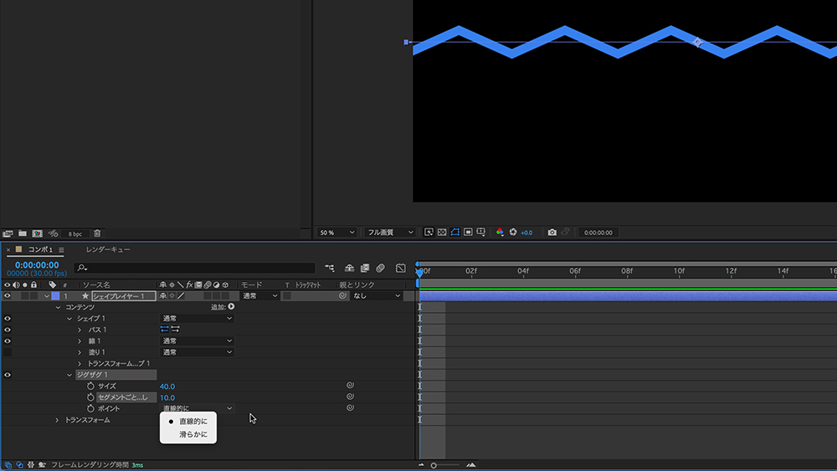Viewport: 837px width, 471px height.
Task: Click the trash icon in project panel
Action: tap(97, 233)
